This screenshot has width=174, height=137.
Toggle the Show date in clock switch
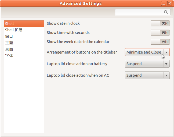[x=160, y=23]
